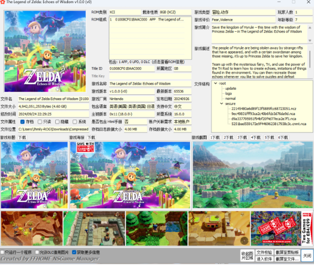Click 进入软件 button
The height and width of the screenshot is (265, 314).
point(264,259)
